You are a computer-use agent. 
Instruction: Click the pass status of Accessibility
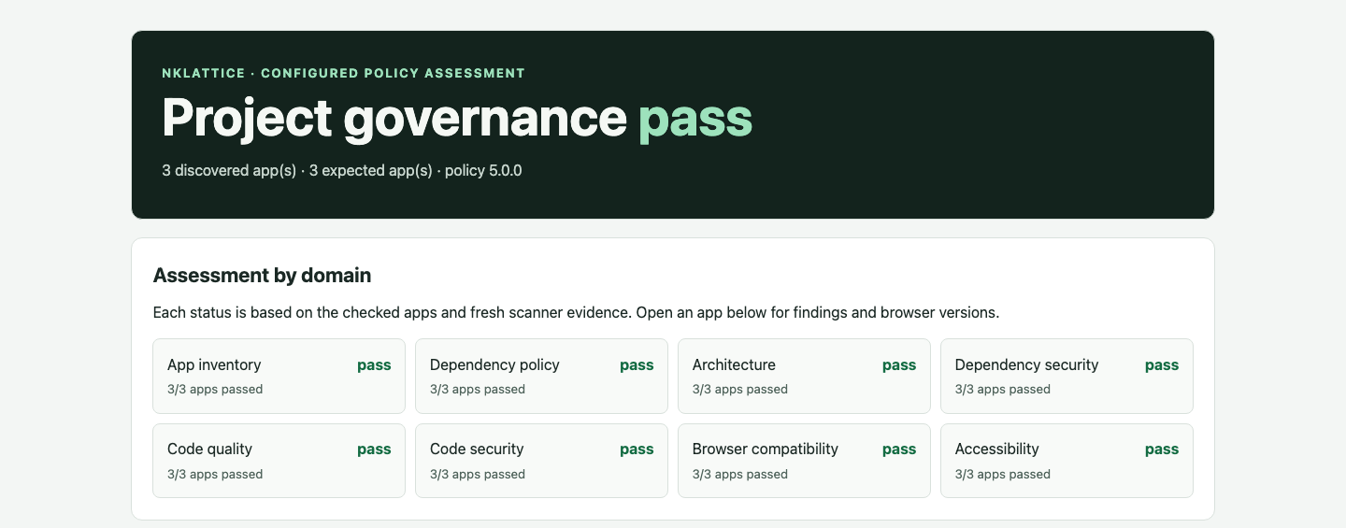click(1162, 450)
